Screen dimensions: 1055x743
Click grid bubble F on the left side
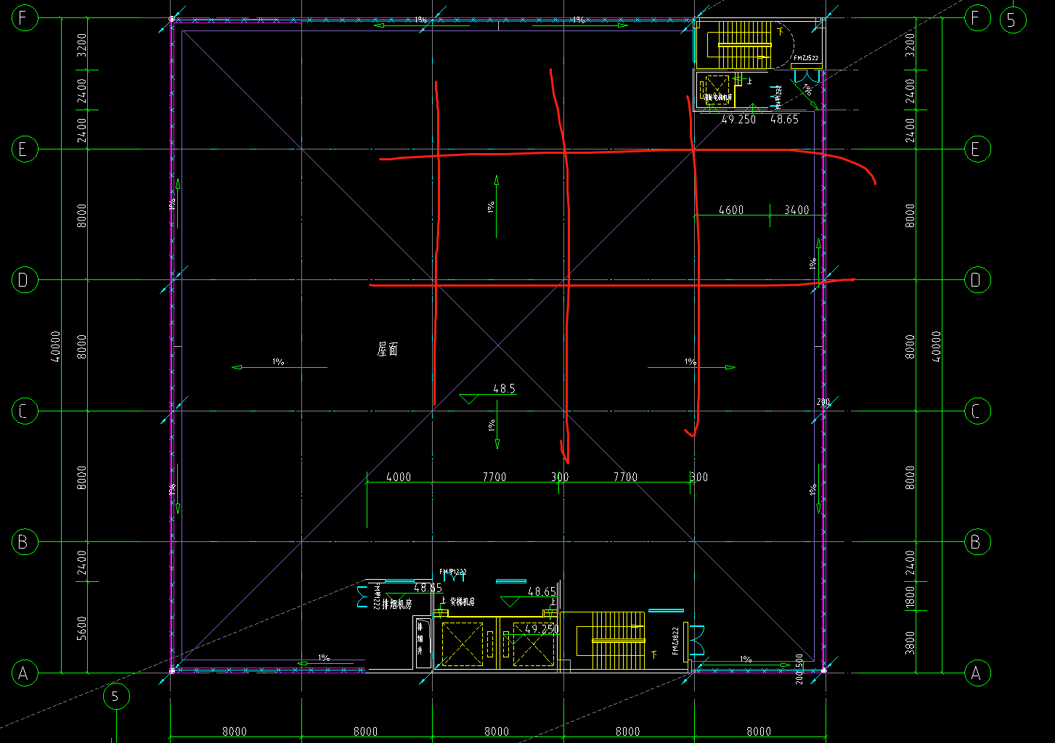click(x=24, y=18)
